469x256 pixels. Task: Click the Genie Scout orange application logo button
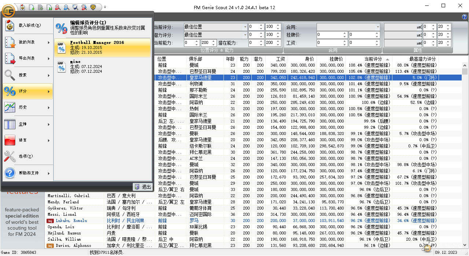(8, 11)
